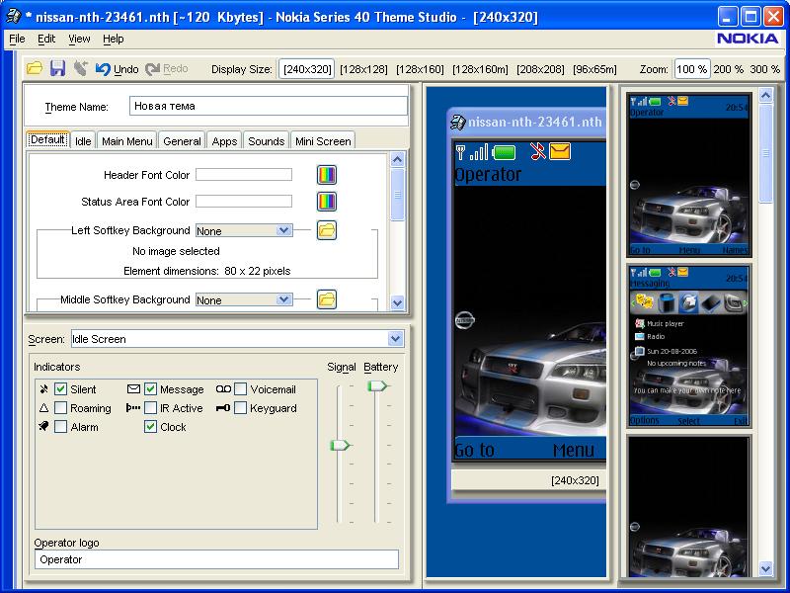Image resolution: width=790 pixels, height=593 pixels.
Task: Uncheck the Message indicator checkbox
Action: (151, 388)
